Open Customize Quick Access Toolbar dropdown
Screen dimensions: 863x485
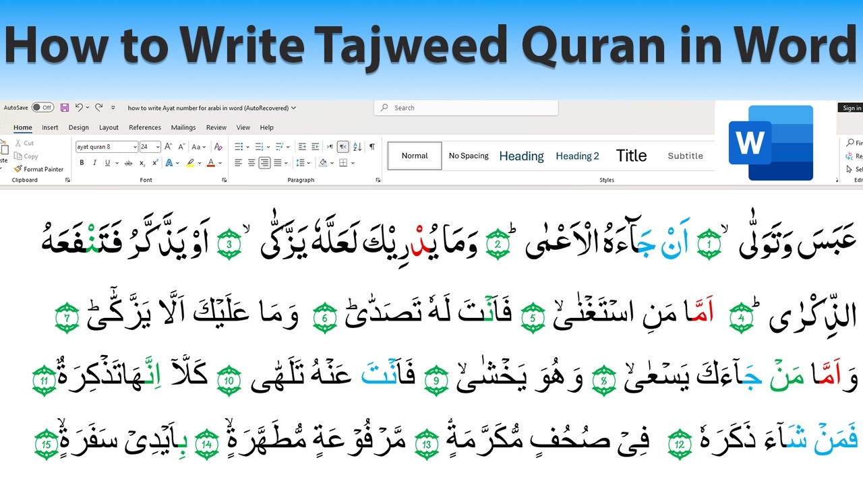(x=113, y=108)
